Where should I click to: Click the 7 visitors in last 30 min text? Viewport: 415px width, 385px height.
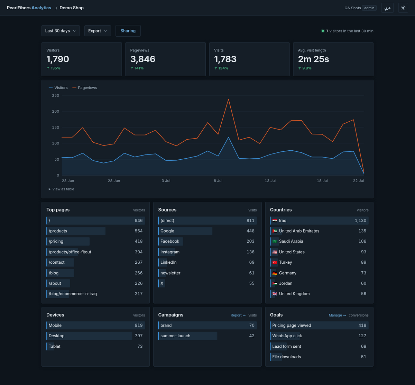pyautogui.click(x=350, y=31)
